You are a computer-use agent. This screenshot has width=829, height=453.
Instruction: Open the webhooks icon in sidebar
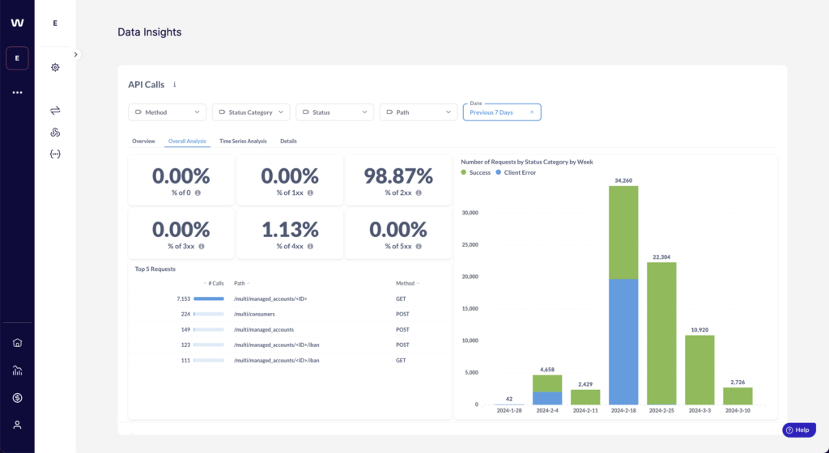(55, 132)
